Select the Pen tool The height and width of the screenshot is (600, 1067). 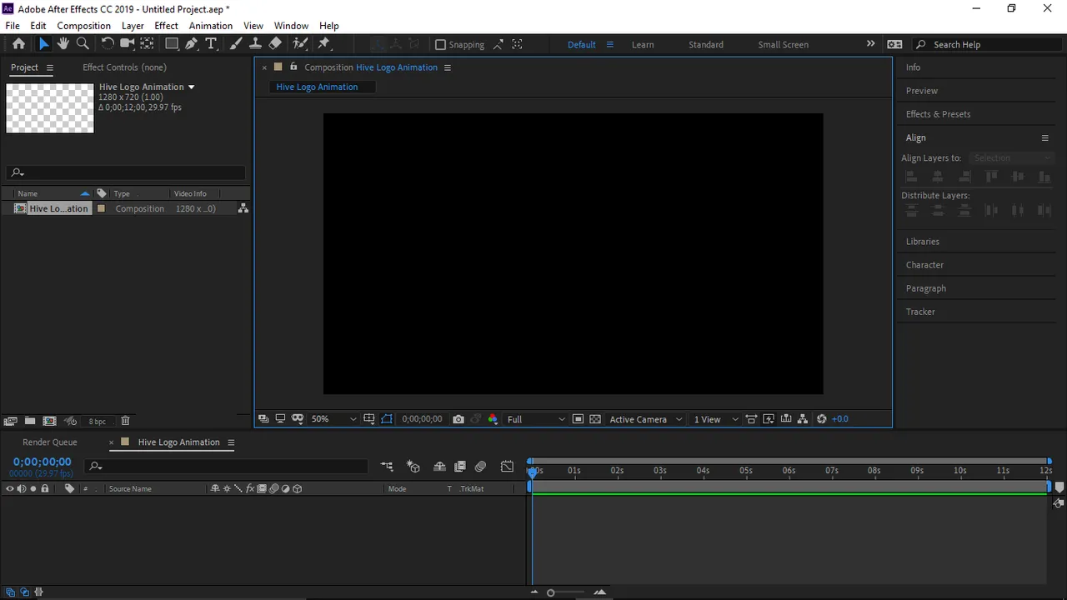click(x=192, y=44)
